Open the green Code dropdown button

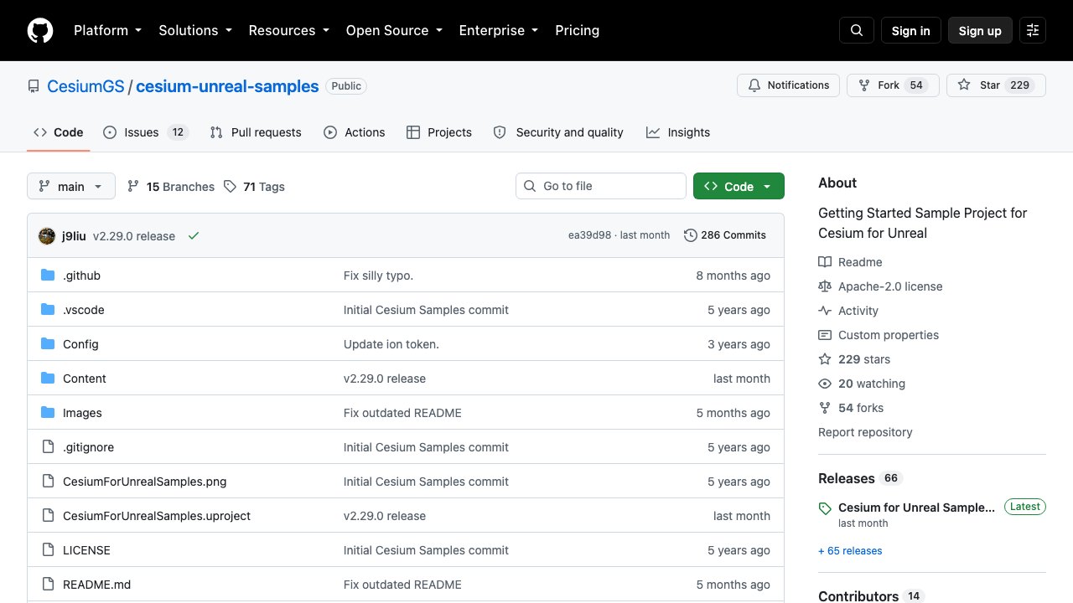pos(739,186)
